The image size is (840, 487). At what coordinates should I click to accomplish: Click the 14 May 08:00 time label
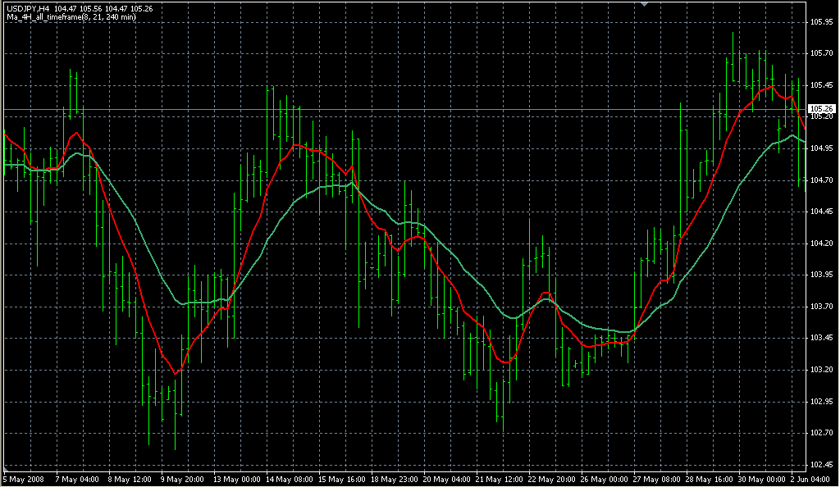tap(287, 479)
